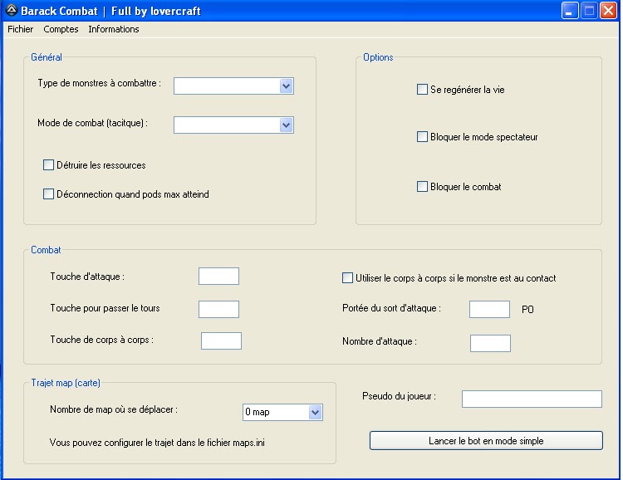
Task: Click the Touche pour passer le tours field
Action: pyautogui.click(x=219, y=309)
